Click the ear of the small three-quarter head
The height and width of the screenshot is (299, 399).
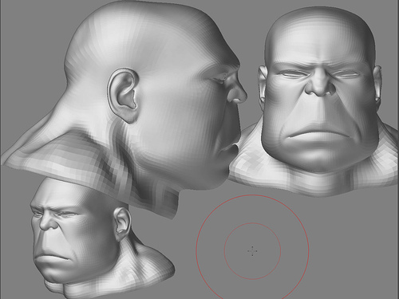[x=123, y=221]
